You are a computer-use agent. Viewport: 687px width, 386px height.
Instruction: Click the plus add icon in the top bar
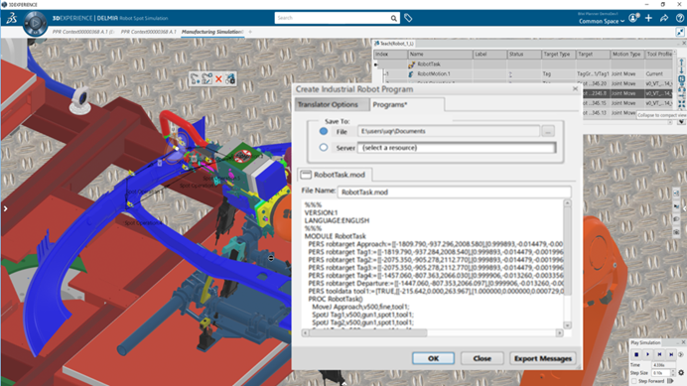coord(648,18)
